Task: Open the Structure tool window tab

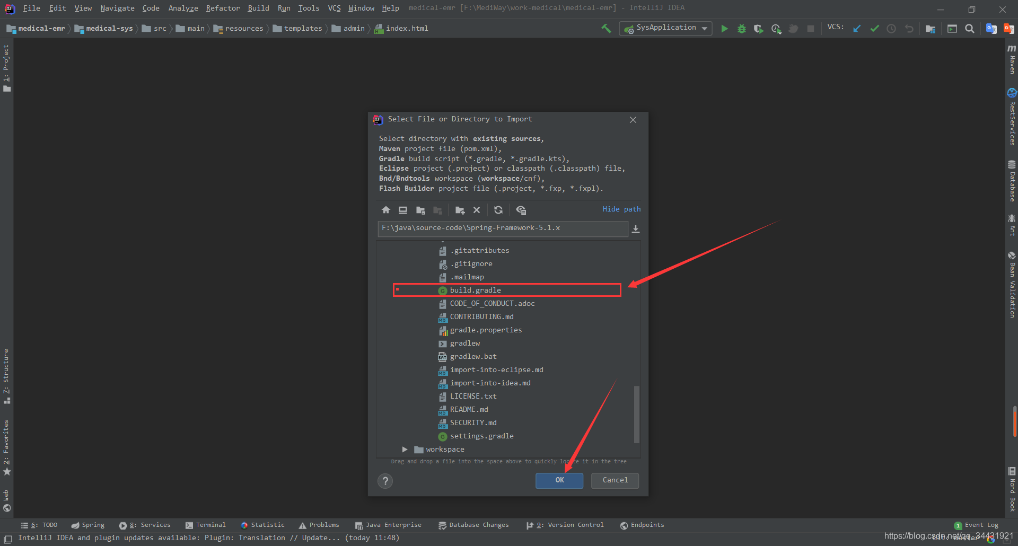Action: [x=6, y=376]
